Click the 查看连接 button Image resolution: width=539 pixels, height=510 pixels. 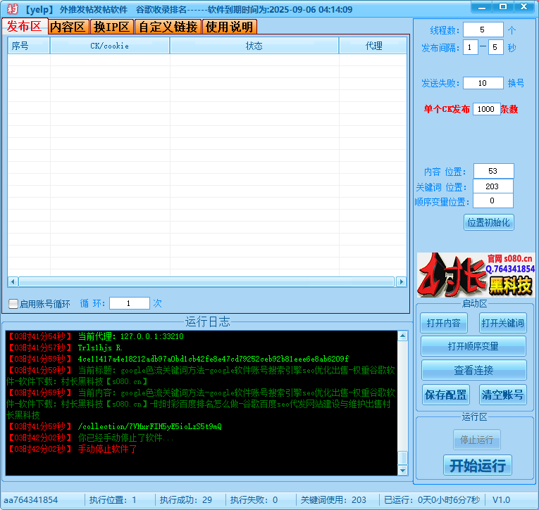pos(473,370)
